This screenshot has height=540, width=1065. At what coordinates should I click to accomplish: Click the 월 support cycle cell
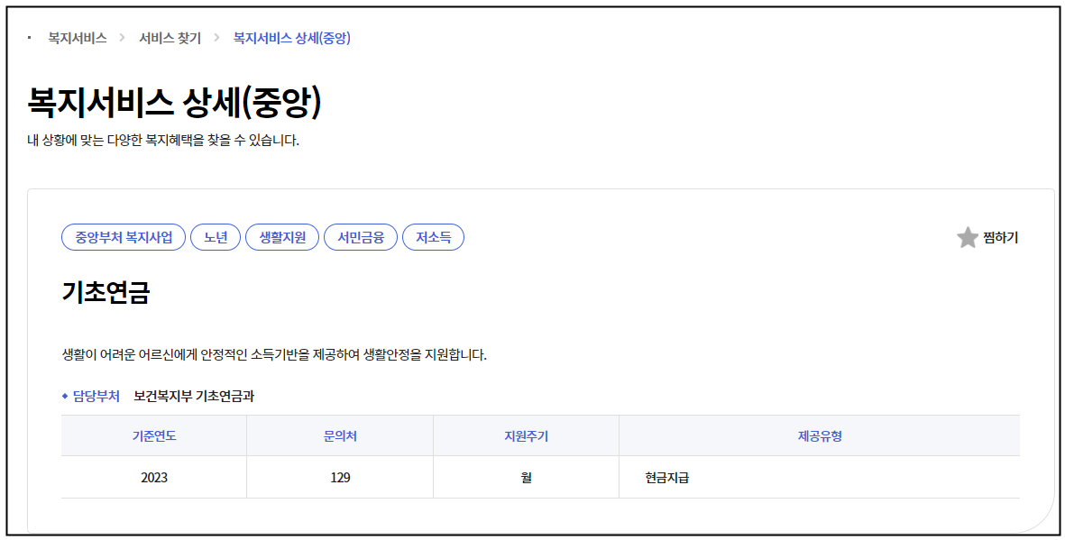[527, 478]
